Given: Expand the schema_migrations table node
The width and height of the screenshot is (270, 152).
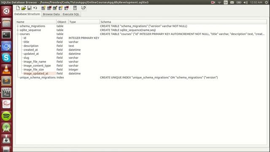Looking at the screenshot, I should coord(18,26).
